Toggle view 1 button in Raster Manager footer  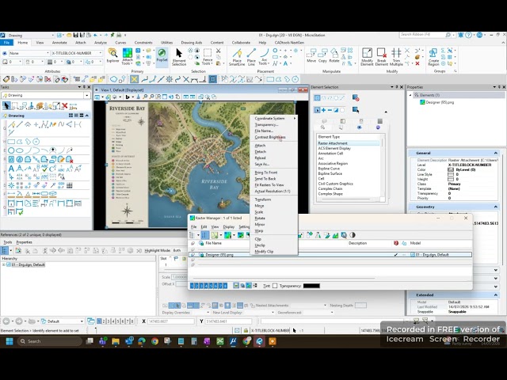click(x=192, y=286)
